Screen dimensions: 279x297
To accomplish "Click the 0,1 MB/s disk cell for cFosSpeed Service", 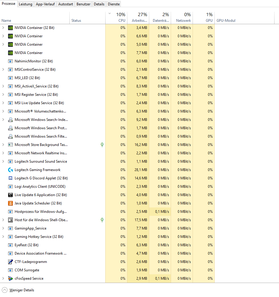I will tap(160, 278).
